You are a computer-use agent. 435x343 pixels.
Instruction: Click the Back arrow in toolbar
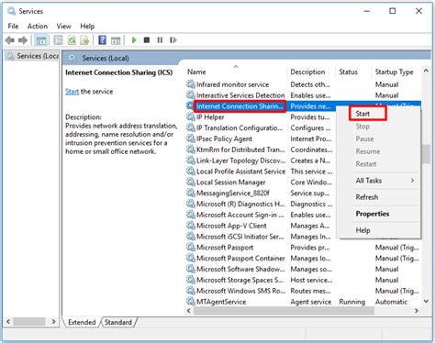tap(10, 40)
